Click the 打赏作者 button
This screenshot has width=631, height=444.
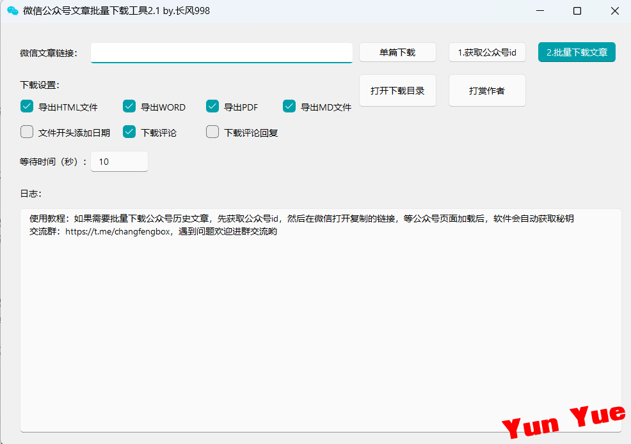(x=487, y=91)
